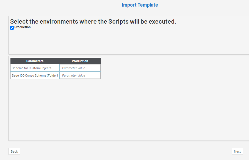Image resolution: width=249 pixels, height=160 pixels.
Task: Click empty area below the parameters table
Action: [124, 110]
